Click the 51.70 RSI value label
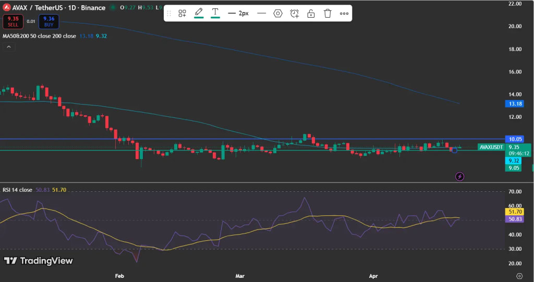Screen dimensions: 534x282 tap(515, 212)
